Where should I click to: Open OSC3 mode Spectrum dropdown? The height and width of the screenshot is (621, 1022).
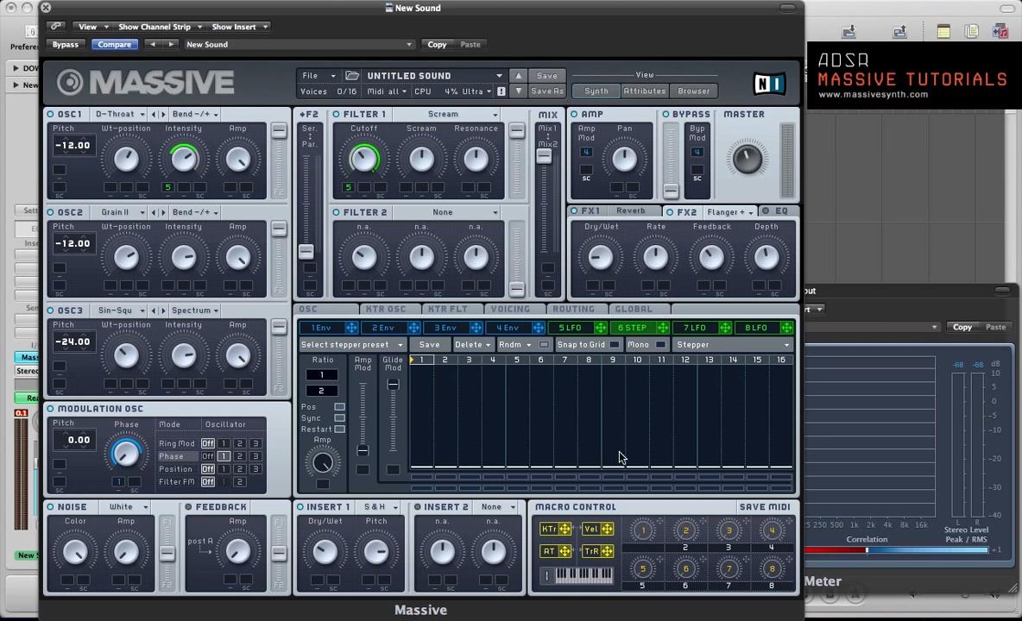pyautogui.click(x=195, y=310)
